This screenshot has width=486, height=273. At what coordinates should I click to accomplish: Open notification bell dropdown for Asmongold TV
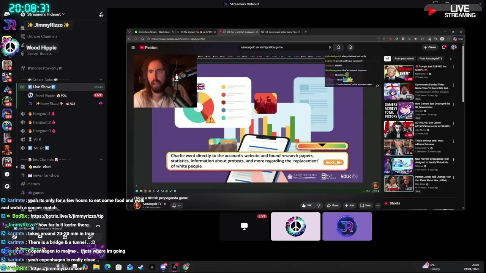tap(176, 206)
